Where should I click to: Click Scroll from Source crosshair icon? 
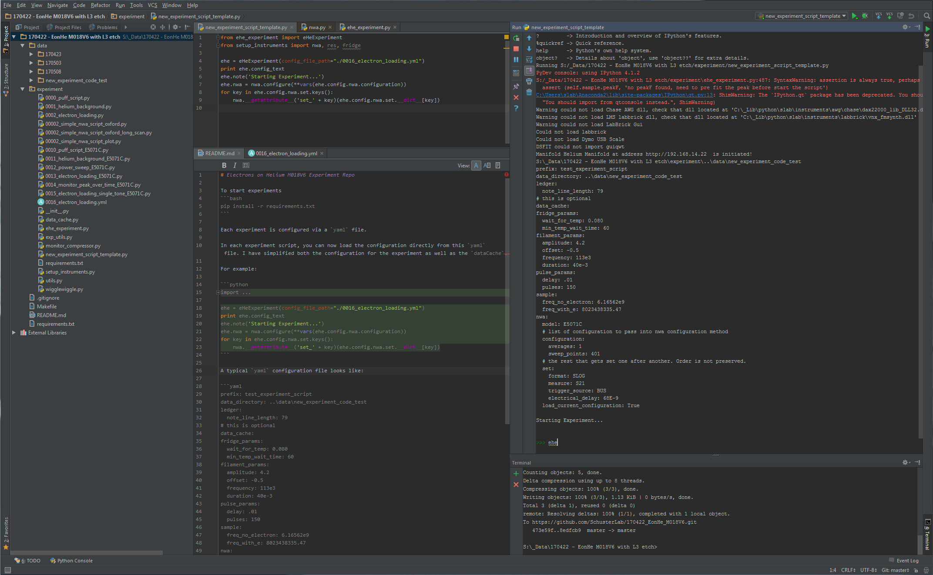coord(153,27)
